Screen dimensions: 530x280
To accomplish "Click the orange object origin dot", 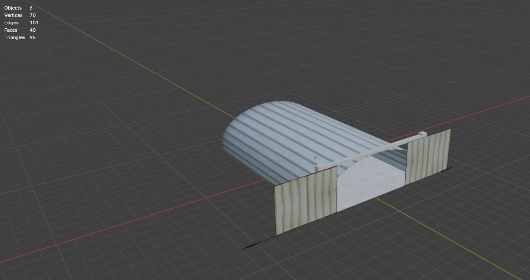I will tap(315, 157).
